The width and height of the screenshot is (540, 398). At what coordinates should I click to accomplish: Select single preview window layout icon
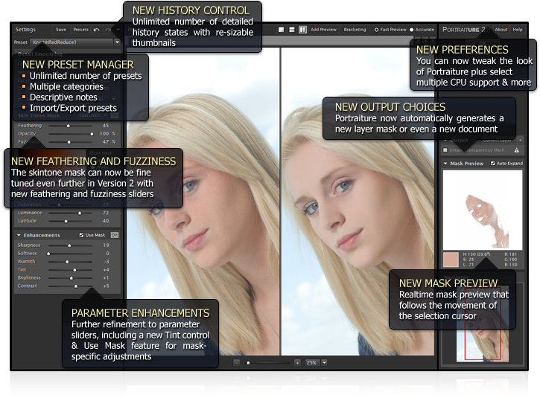coord(282,30)
